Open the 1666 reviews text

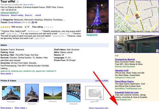pos(17,27)
